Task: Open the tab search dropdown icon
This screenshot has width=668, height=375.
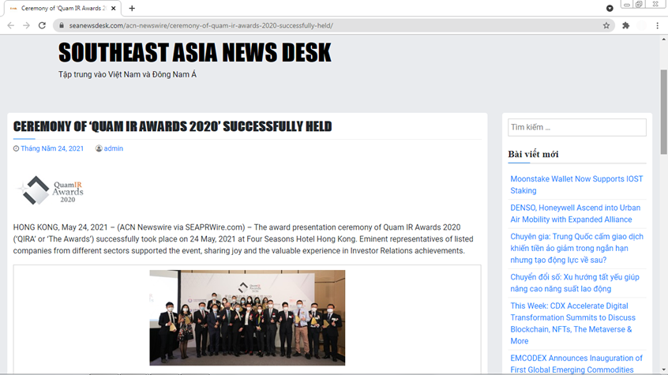Action: [x=610, y=8]
